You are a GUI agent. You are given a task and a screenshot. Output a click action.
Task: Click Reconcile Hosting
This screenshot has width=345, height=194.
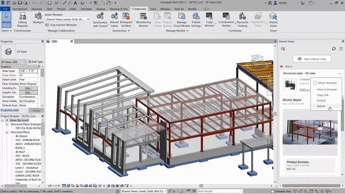click(x=242, y=20)
